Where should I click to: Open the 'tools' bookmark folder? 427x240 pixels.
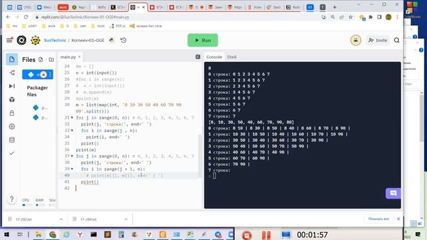tap(98, 26)
